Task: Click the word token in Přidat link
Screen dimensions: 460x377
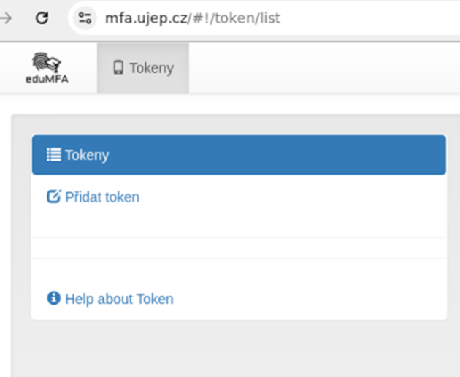Action: click(123, 197)
